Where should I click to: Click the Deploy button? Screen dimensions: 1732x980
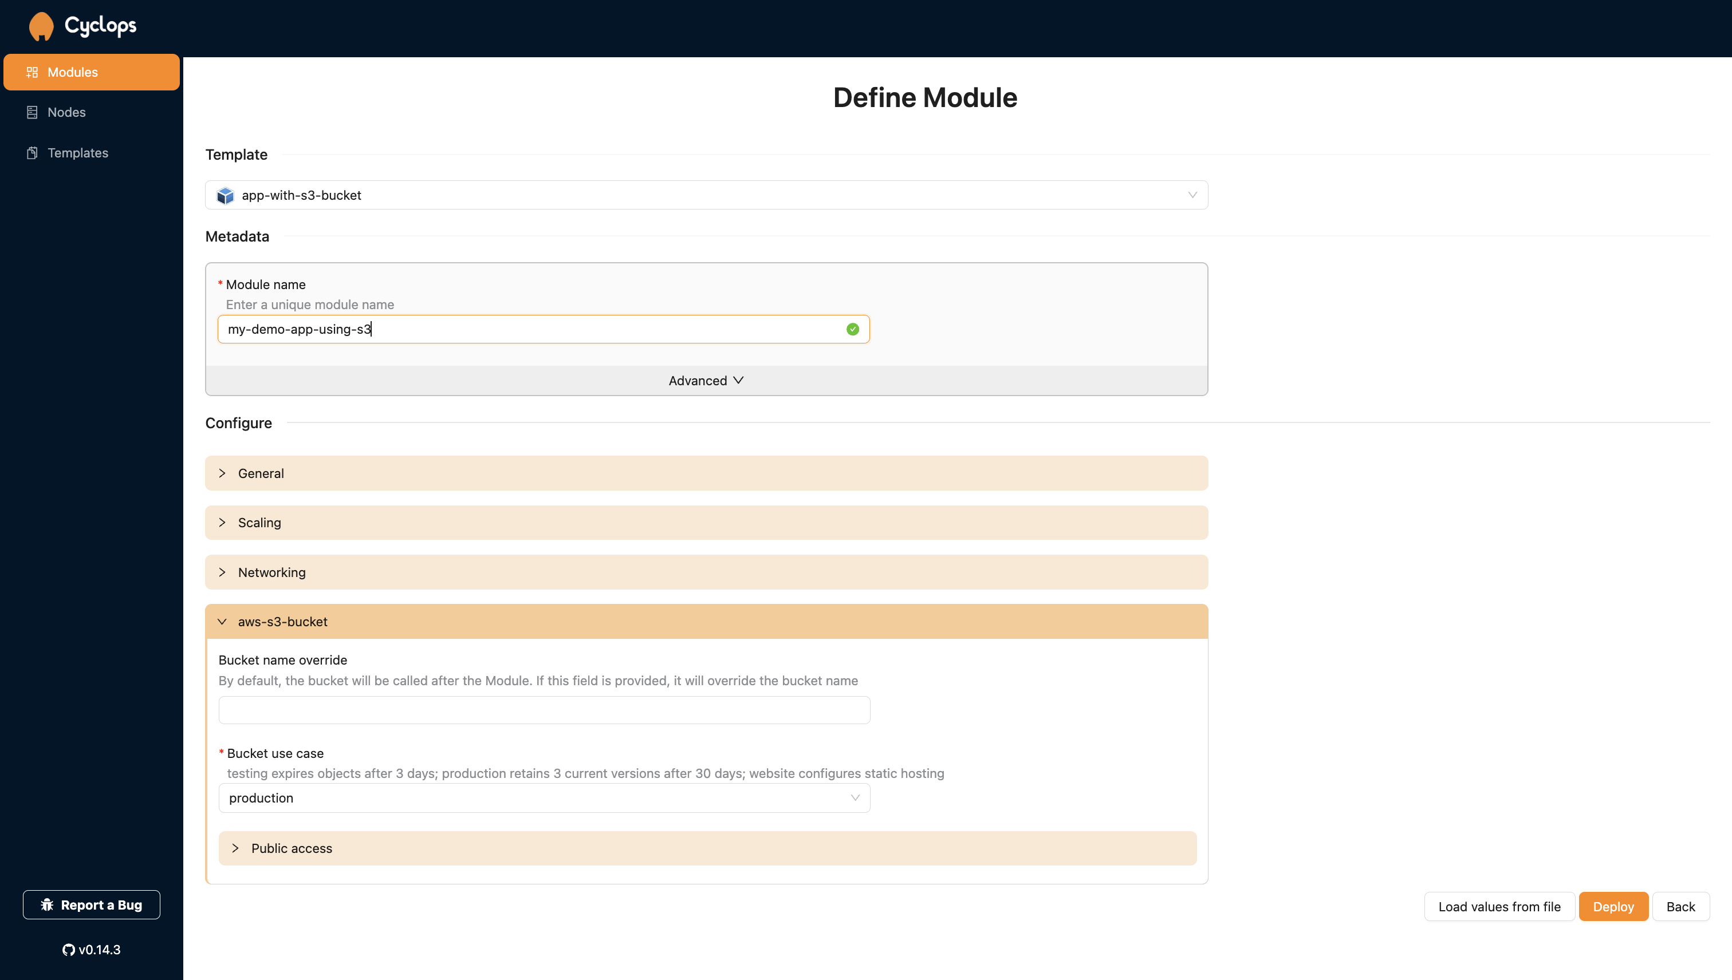[1613, 905]
